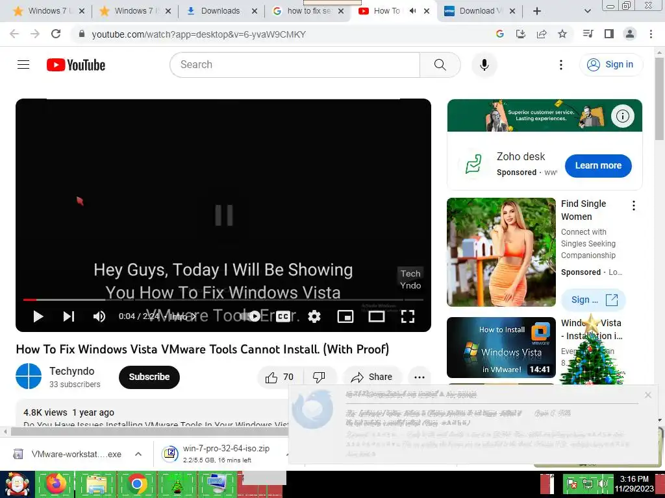
Task: Open taskbar clock 3:16 PM
Action: [x=634, y=484]
